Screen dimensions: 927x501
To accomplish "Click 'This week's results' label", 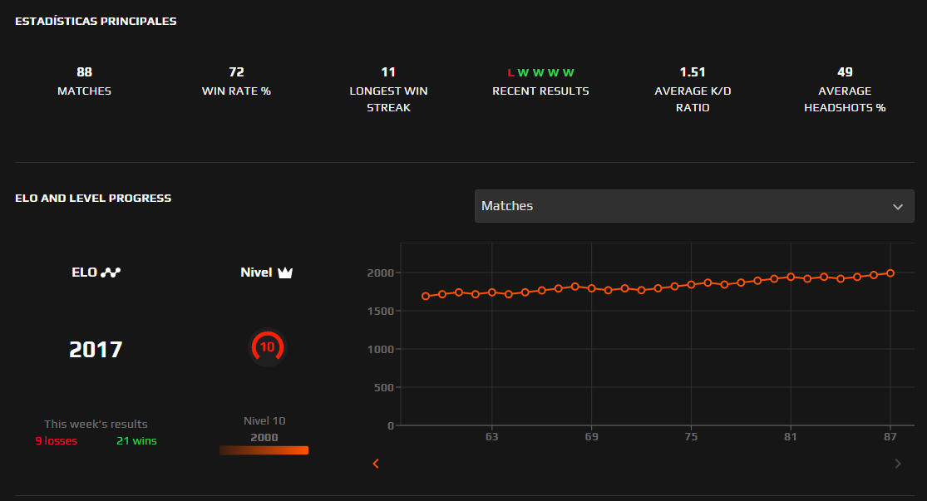I will 96,425.
